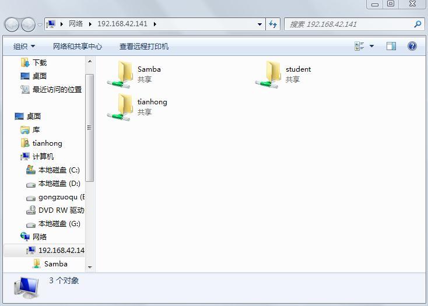Click the computer icon in address bar
This screenshot has height=306, width=428.
51,24
